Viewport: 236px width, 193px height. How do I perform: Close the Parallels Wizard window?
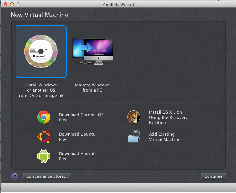[6, 4]
